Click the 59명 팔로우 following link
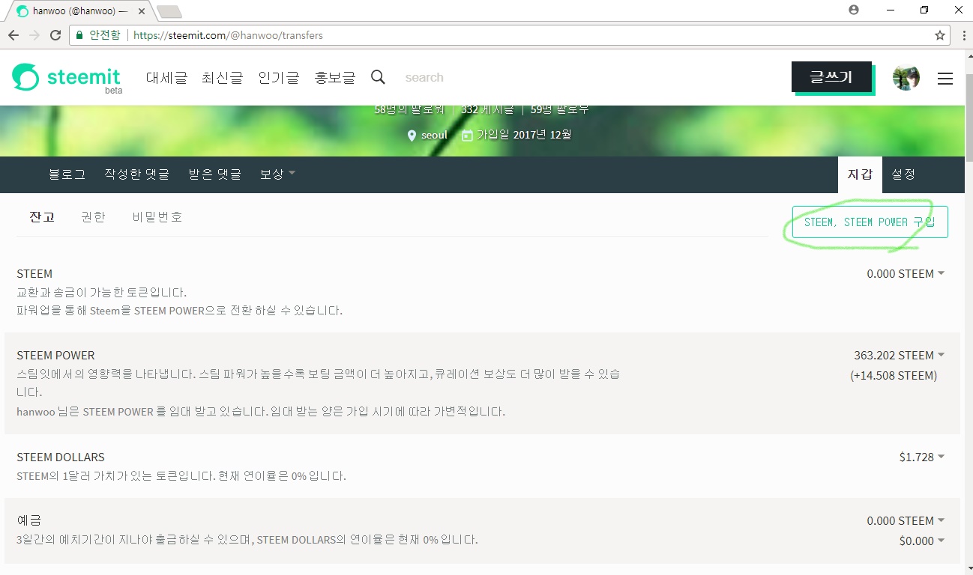Viewport: 973px width, 575px height. tap(560, 109)
